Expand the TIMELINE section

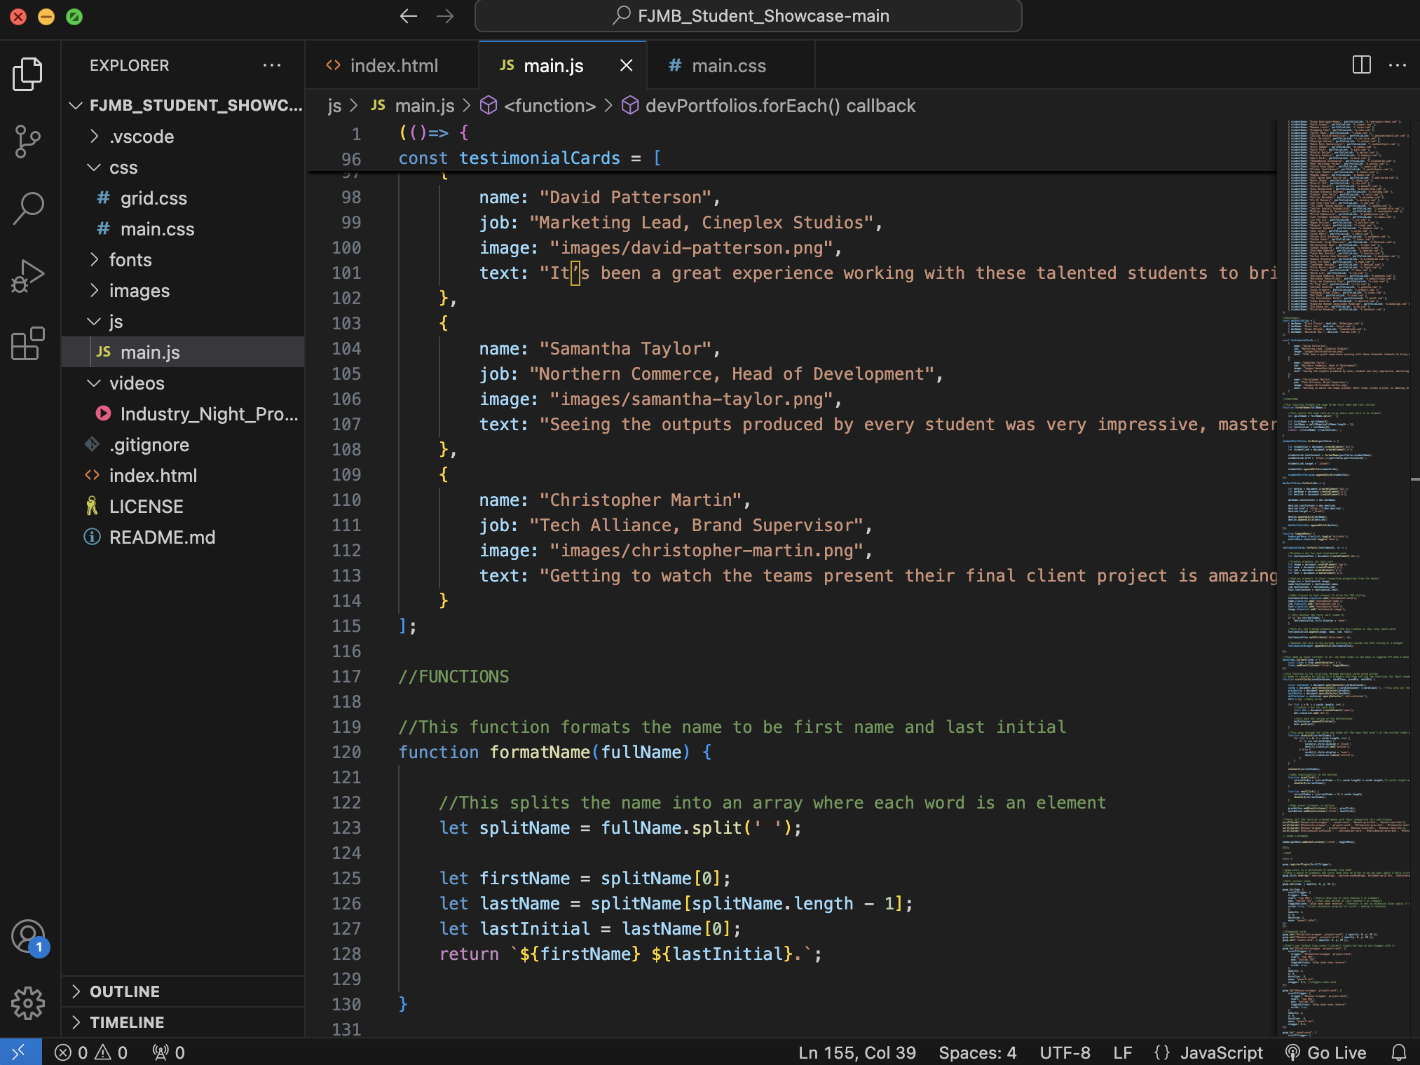[x=127, y=1022]
